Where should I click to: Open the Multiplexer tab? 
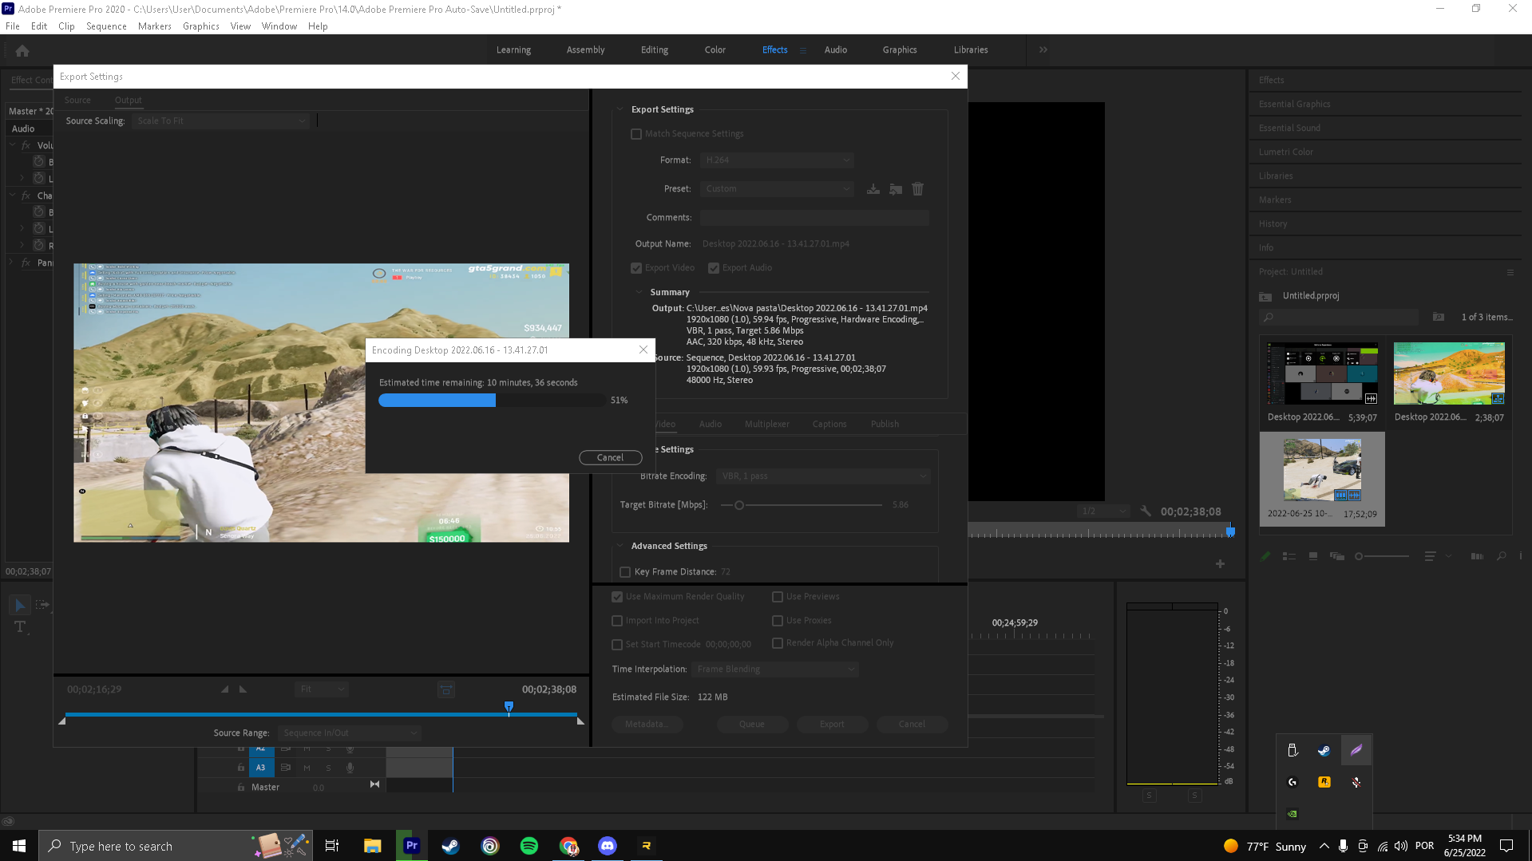tap(766, 425)
